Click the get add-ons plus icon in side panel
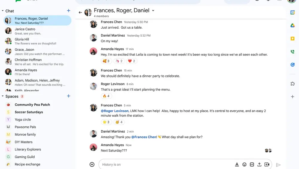 coord(292,97)
